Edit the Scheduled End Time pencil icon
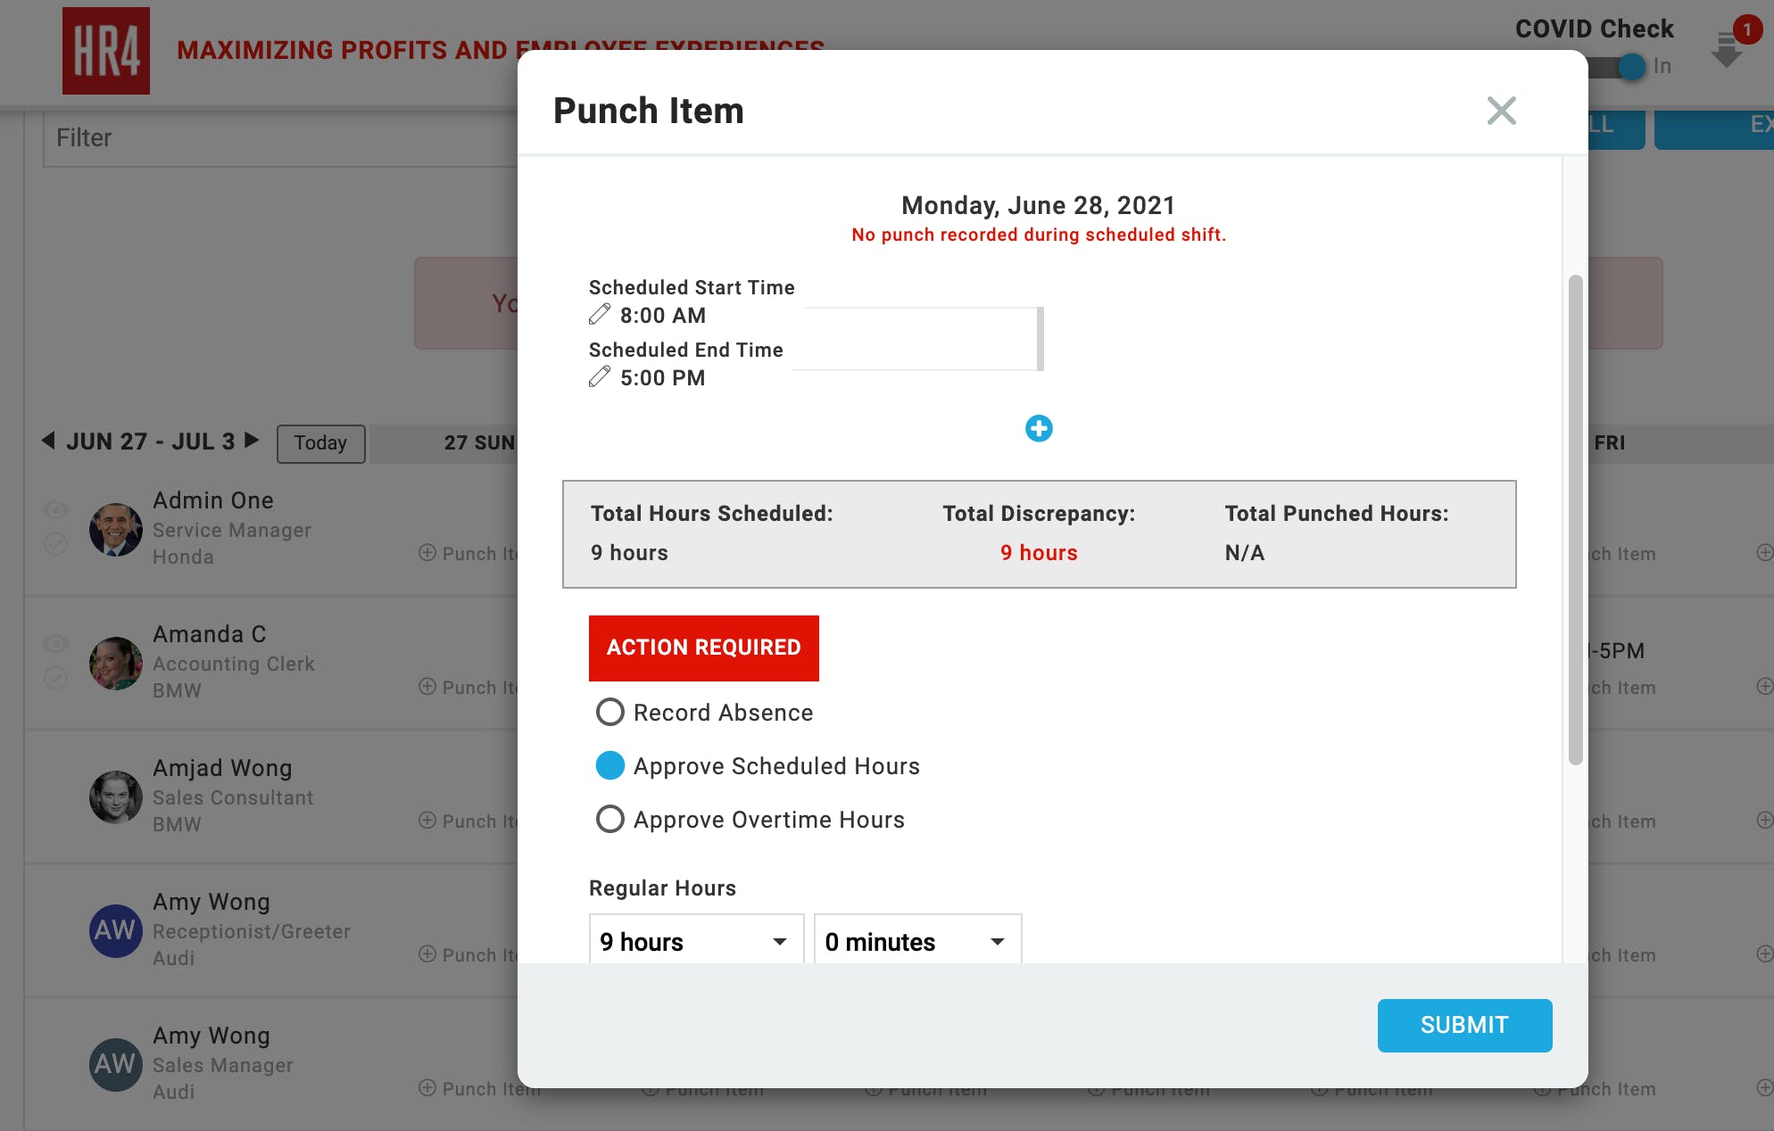Screen dimensions: 1774x1131 (x=600, y=376)
